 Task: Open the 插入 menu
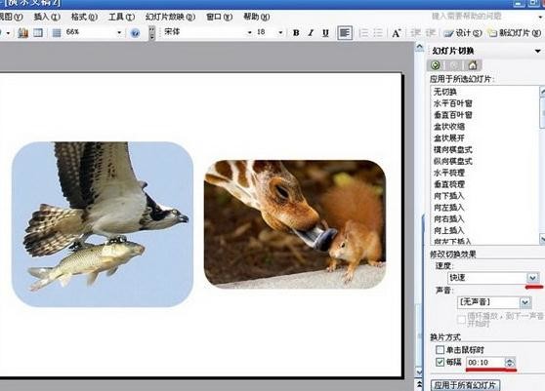[x=47, y=17]
